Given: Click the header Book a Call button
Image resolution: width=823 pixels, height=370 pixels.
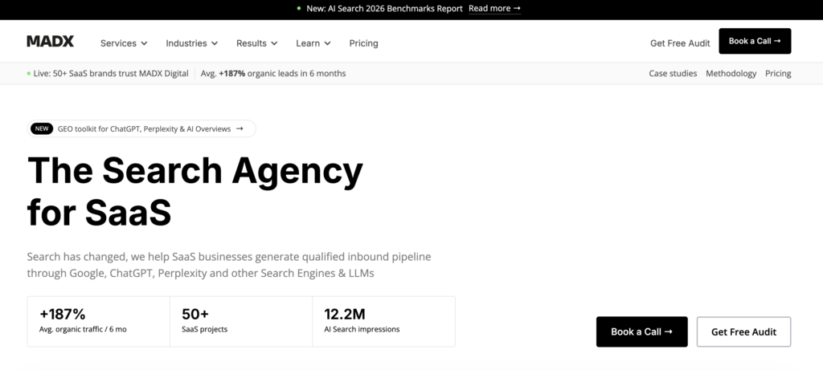Looking at the screenshot, I should 755,41.
